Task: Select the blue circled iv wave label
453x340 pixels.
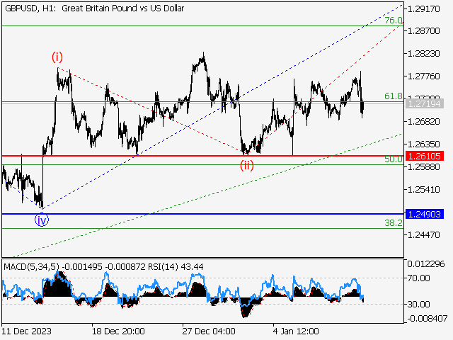Action: [x=42, y=220]
